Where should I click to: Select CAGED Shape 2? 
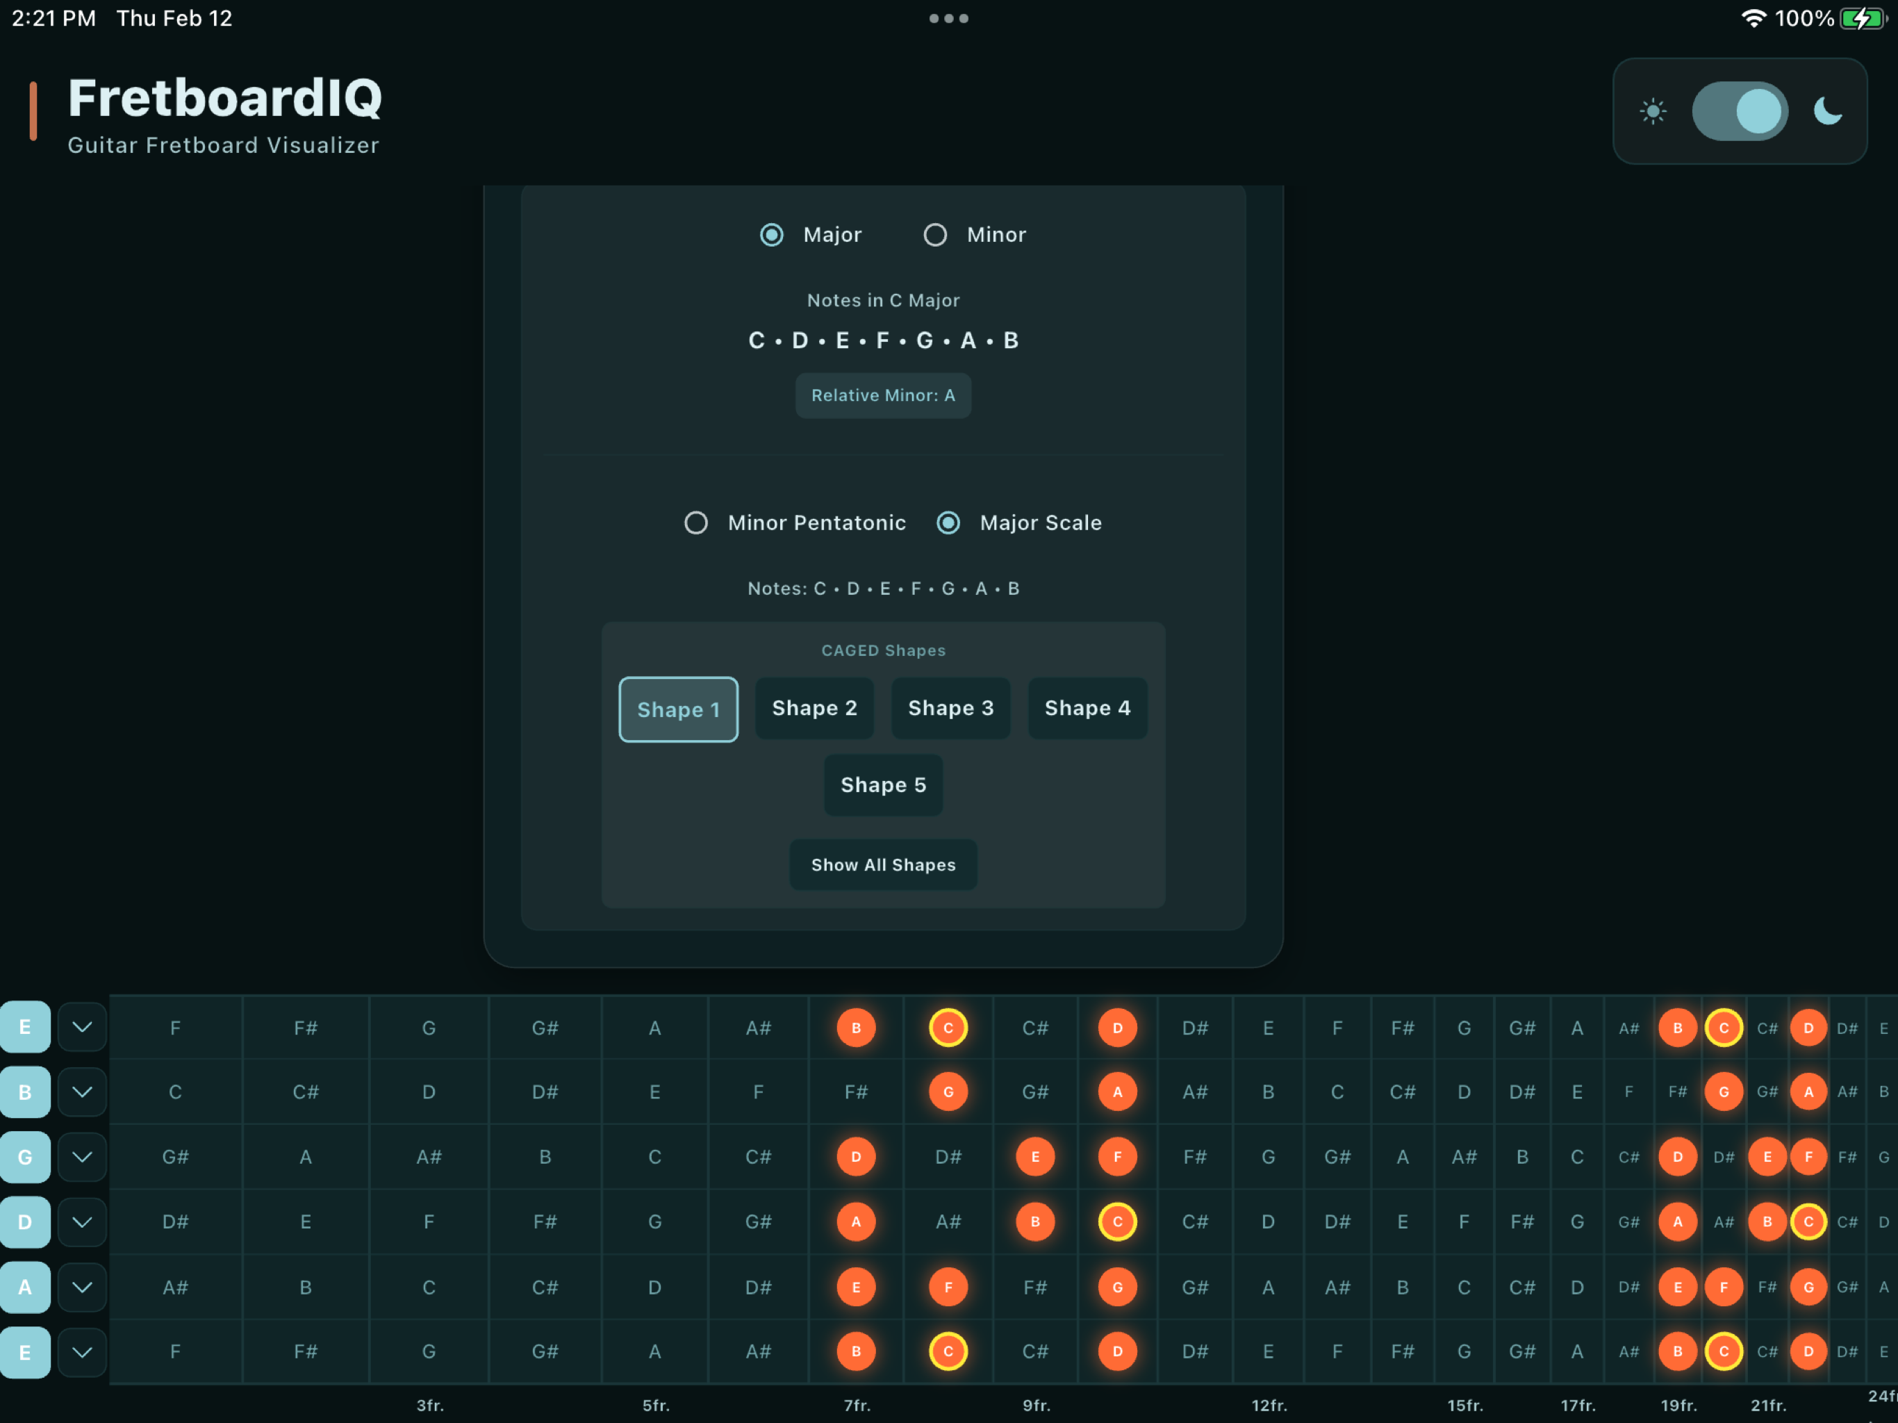814,708
